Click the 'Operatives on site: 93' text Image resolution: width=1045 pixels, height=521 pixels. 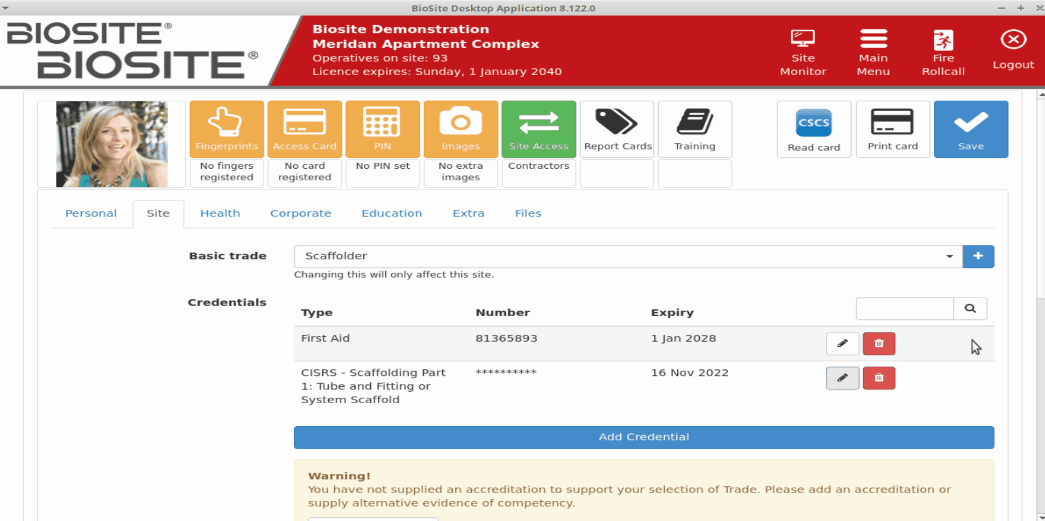380,58
